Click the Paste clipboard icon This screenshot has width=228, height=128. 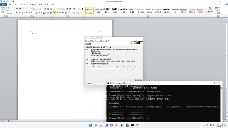coord(3,9)
